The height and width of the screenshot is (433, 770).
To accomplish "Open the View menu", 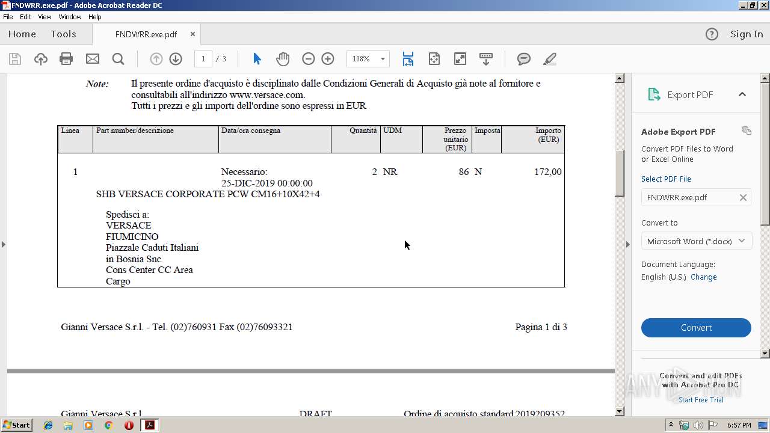I will [45, 17].
